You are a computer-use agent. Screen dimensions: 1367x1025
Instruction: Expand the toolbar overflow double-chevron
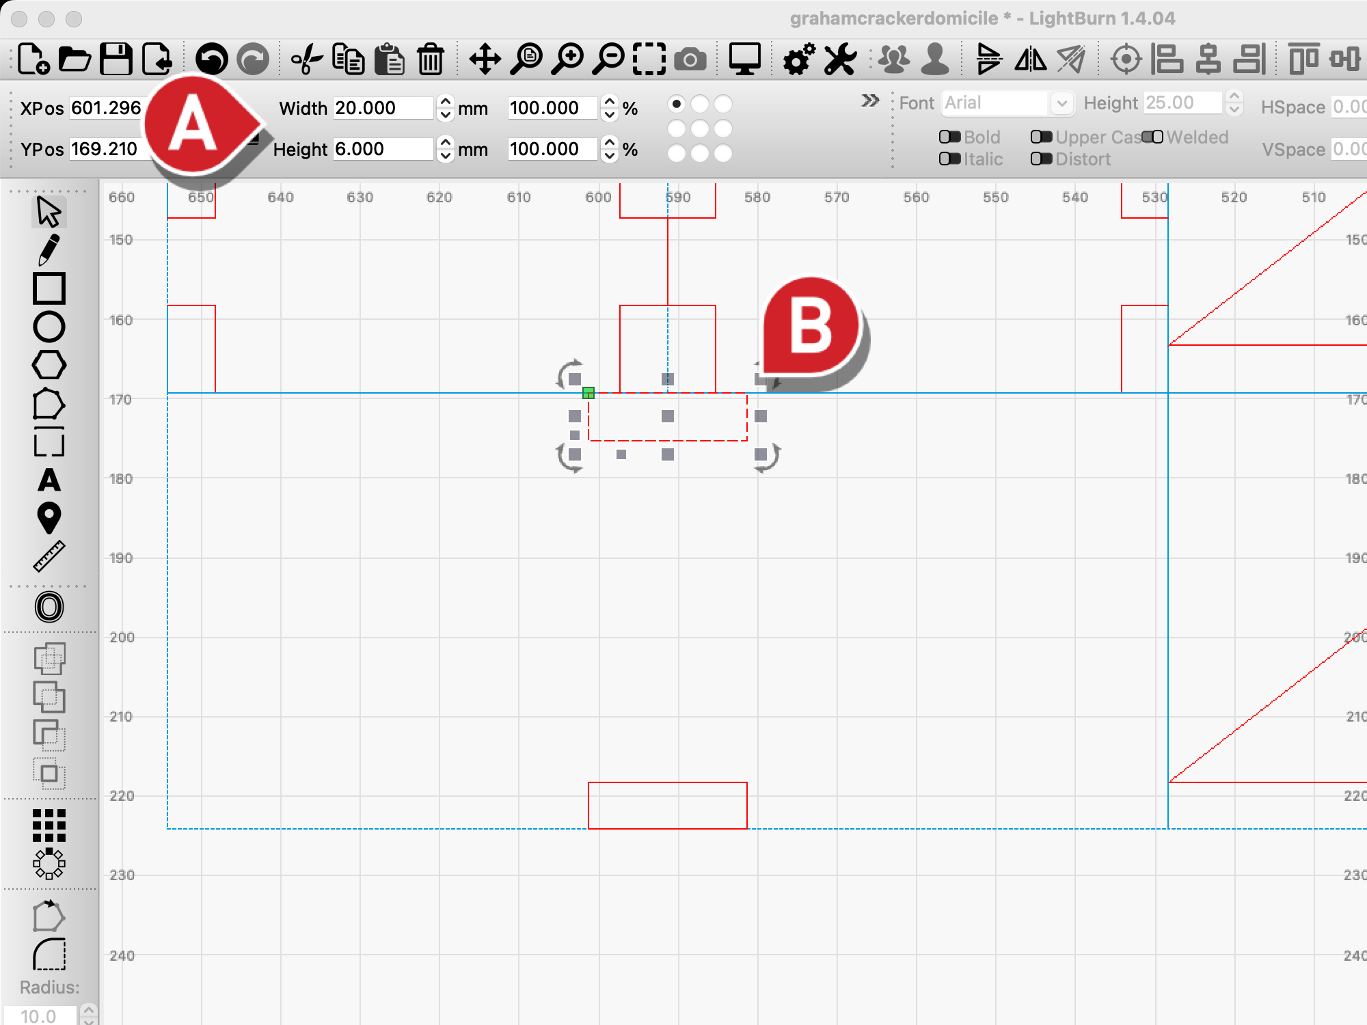pyautogui.click(x=870, y=101)
